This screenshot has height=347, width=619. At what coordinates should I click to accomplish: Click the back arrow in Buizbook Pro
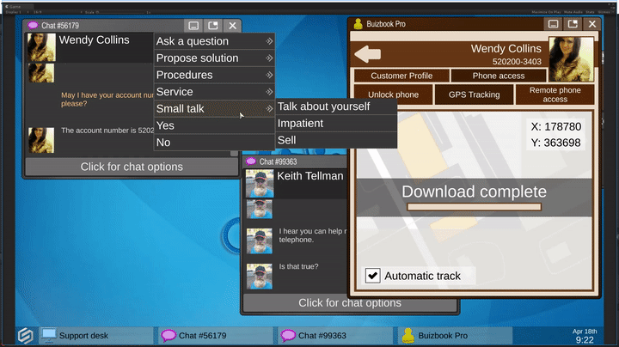click(x=368, y=55)
